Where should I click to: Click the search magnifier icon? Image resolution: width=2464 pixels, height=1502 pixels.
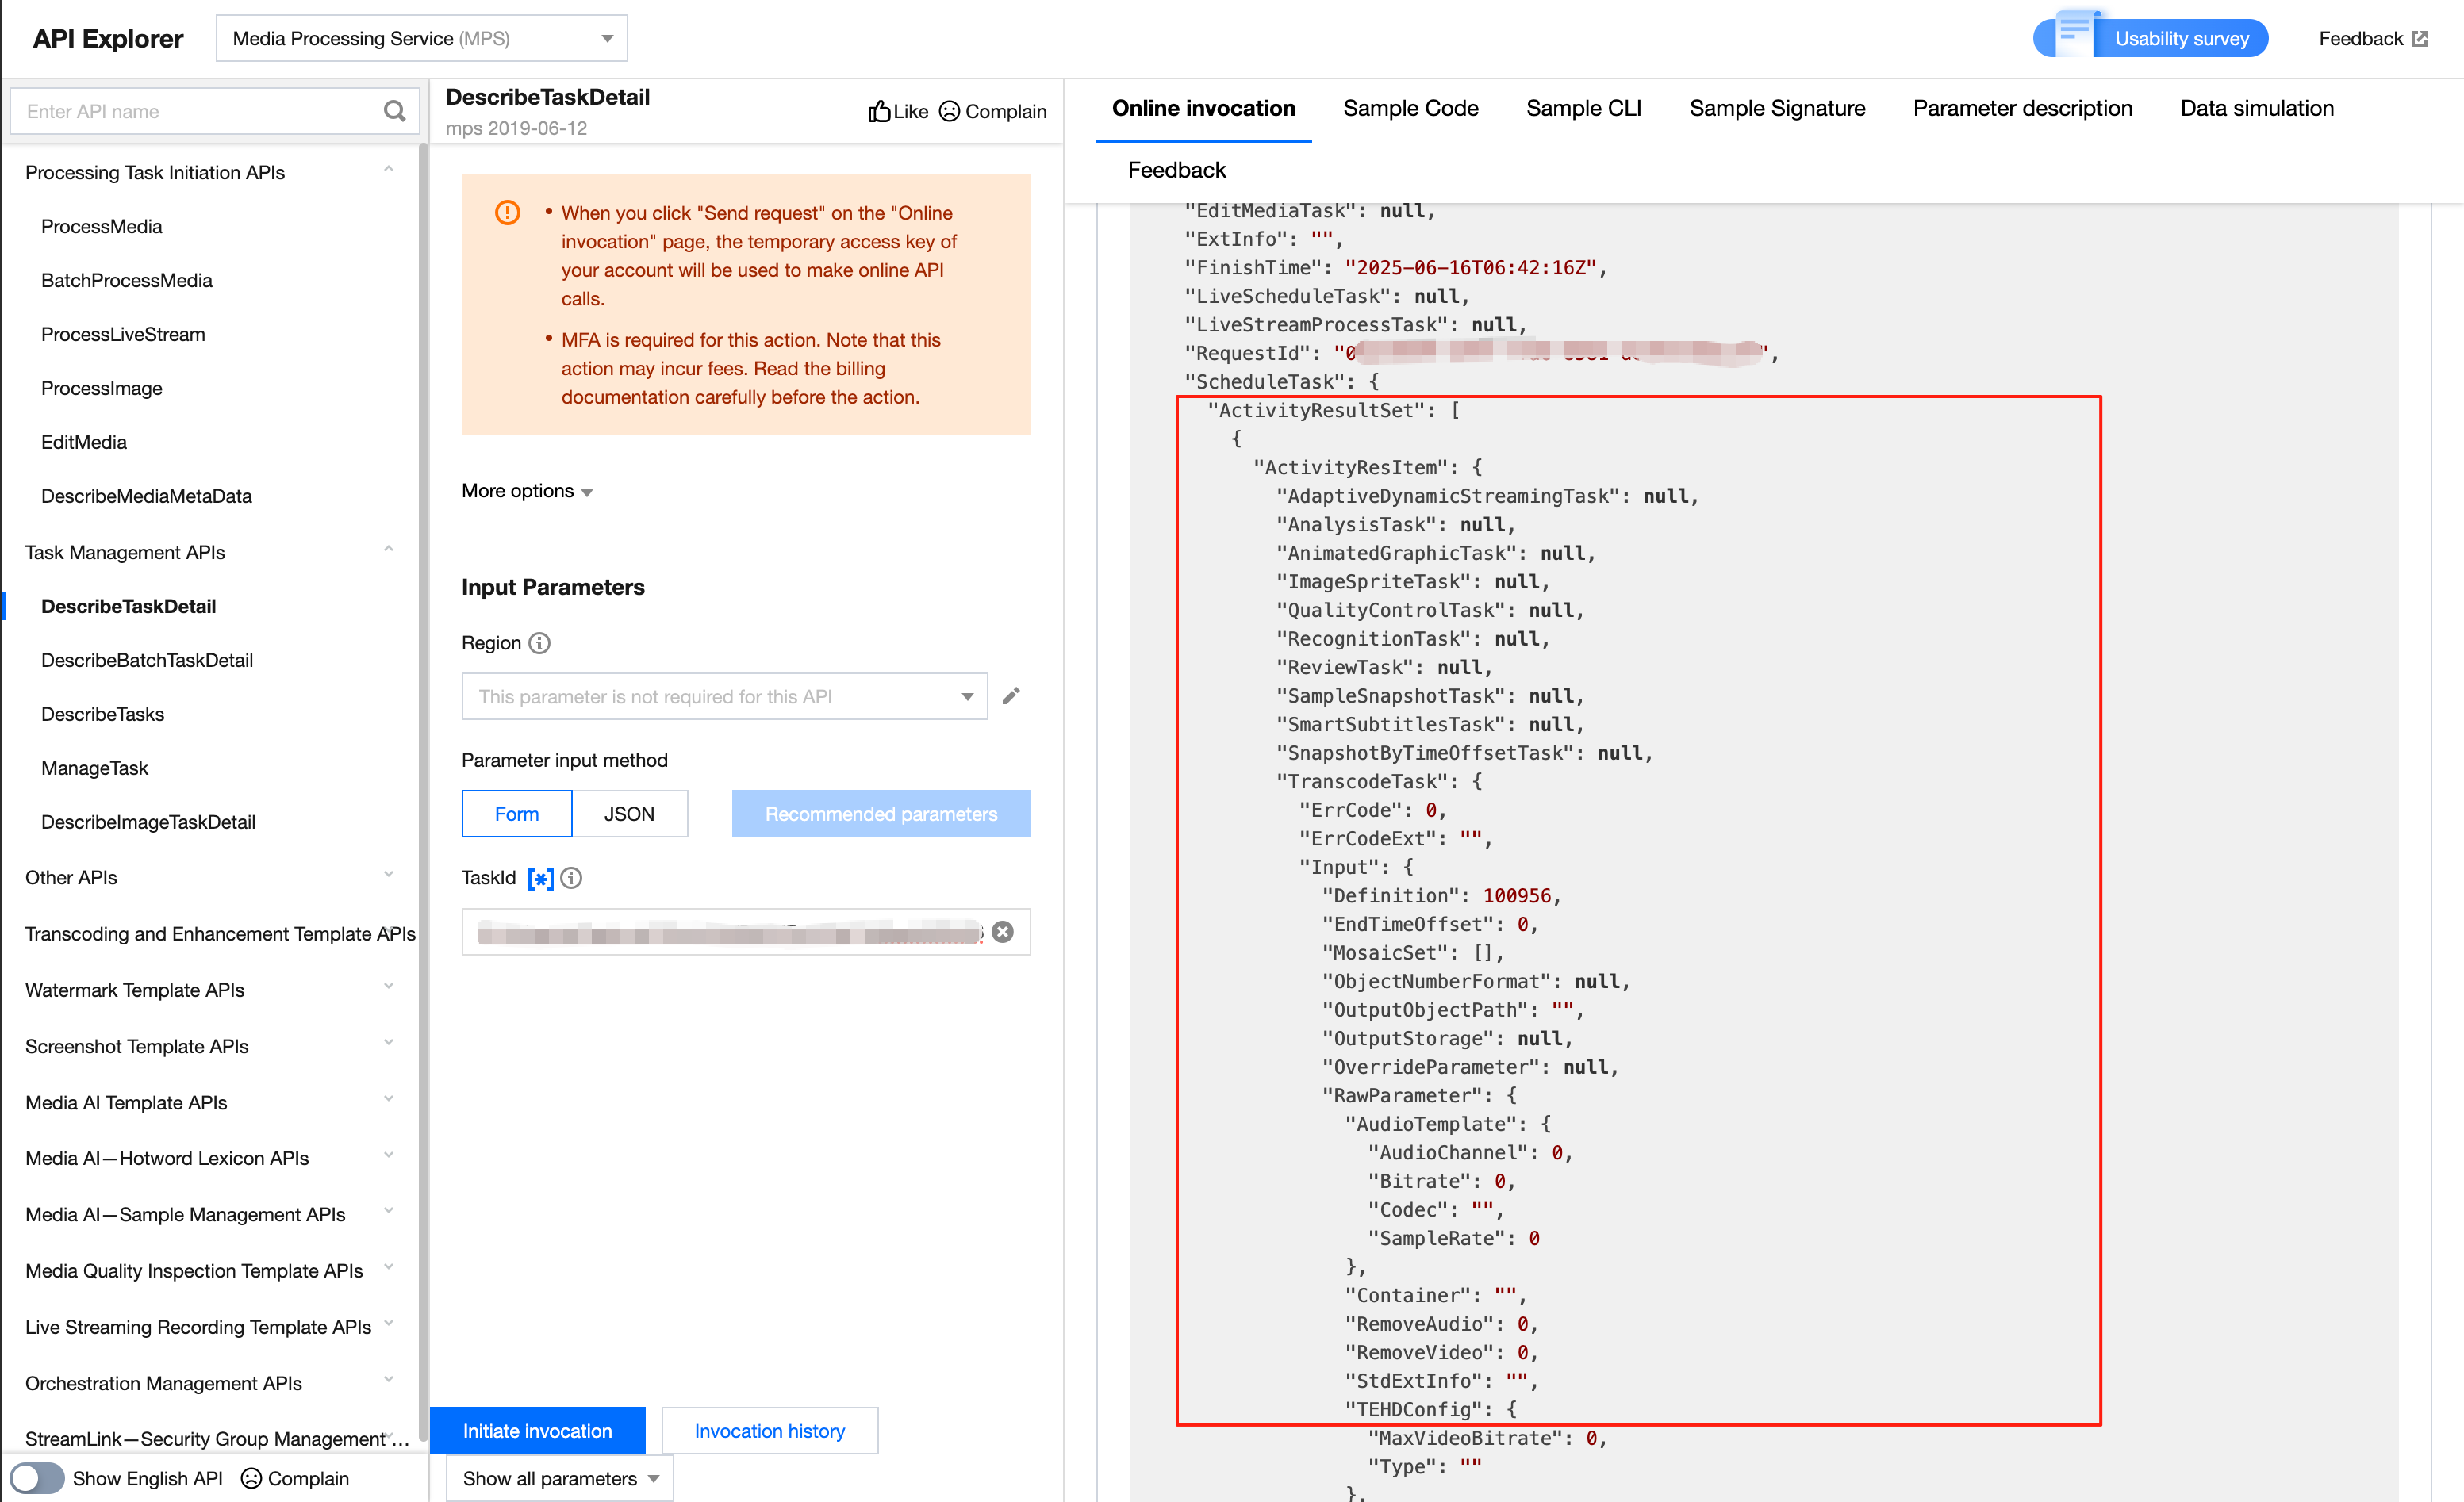[x=394, y=111]
